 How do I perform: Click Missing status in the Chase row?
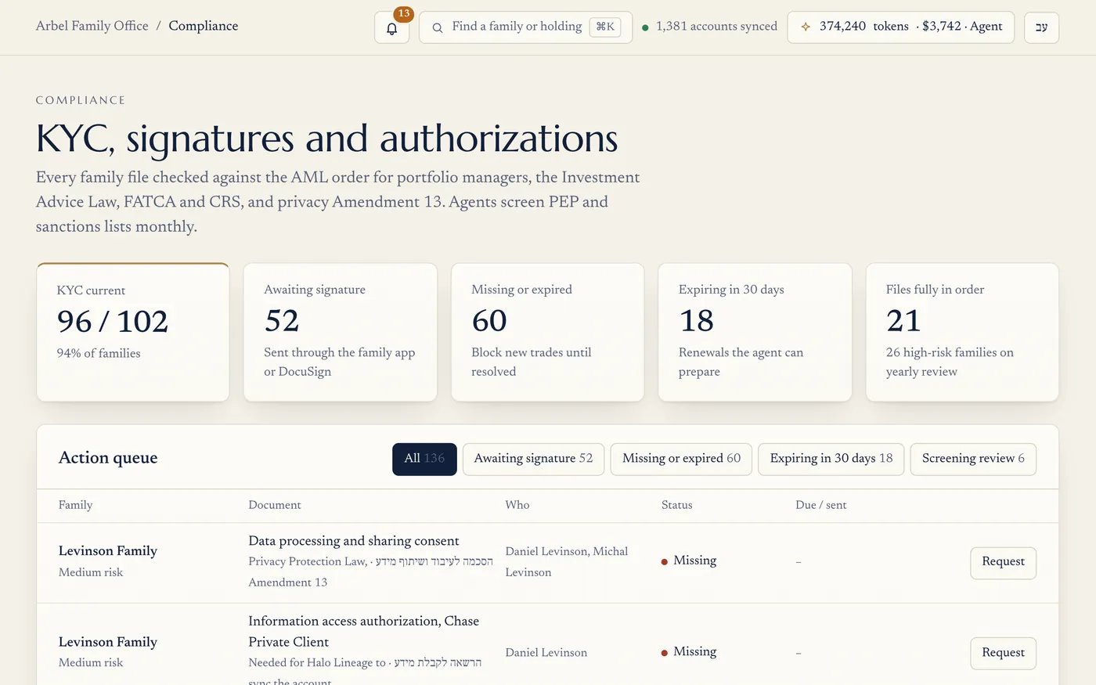[x=689, y=651]
